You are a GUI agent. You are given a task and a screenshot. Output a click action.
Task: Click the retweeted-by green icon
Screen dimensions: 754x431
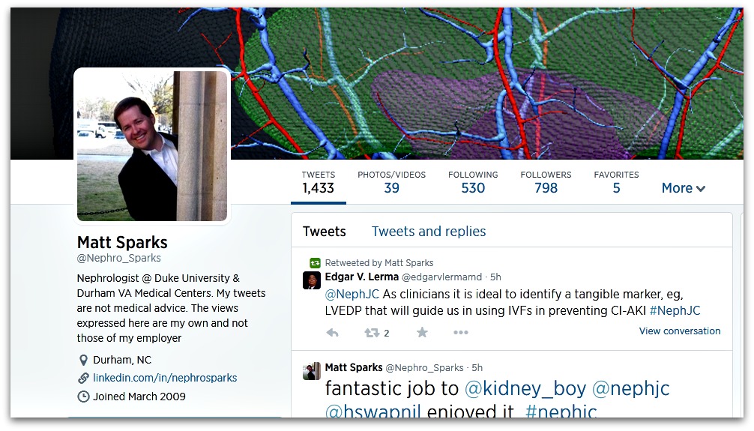point(315,262)
